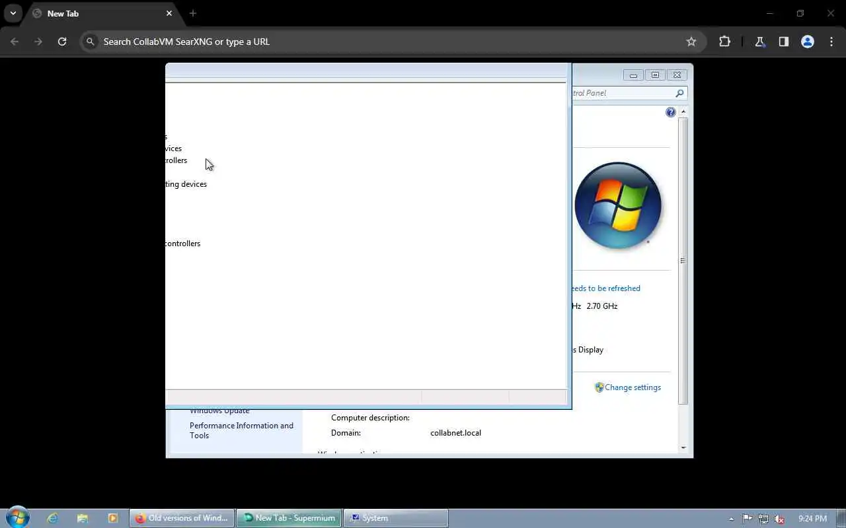Select the 'rollers' tree row beside cursor

(176, 160)
